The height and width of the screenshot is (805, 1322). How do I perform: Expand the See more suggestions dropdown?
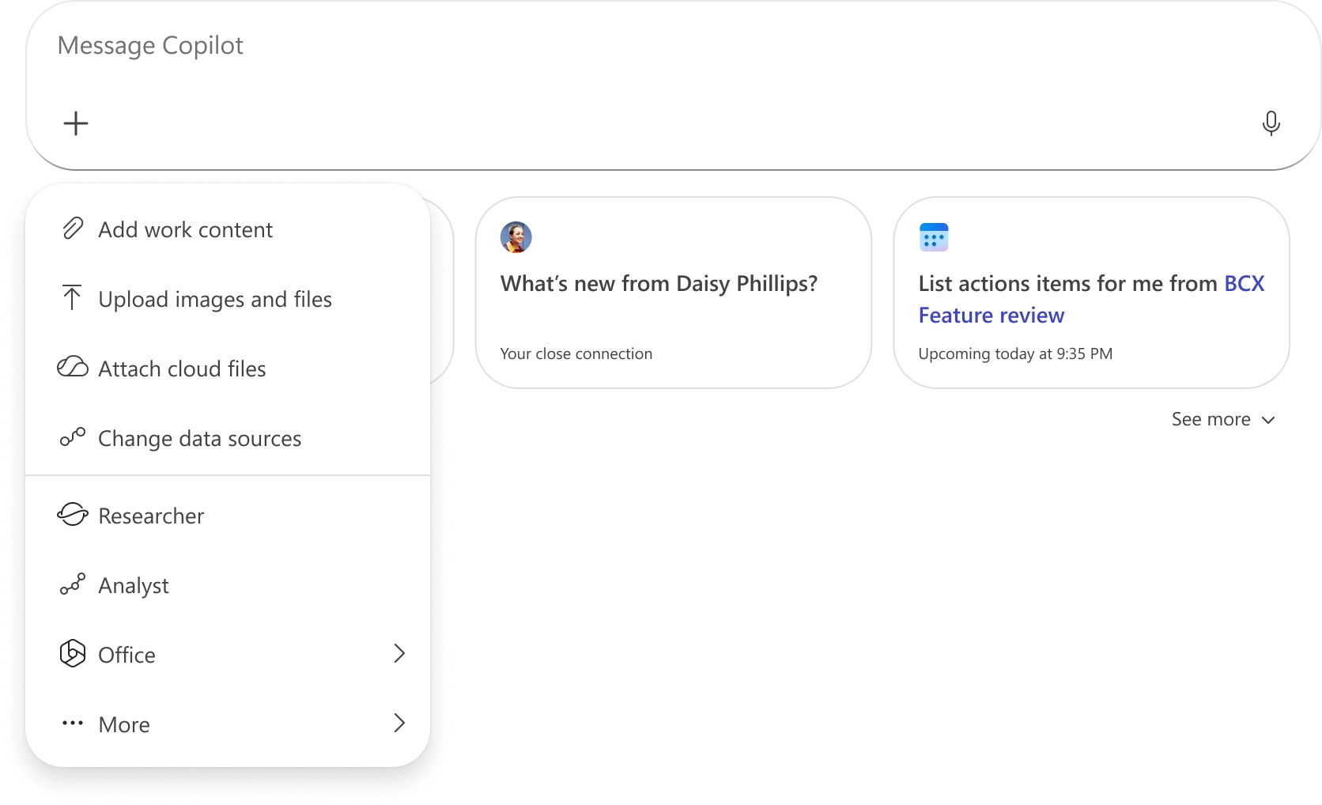click(x=1222, y=420)
